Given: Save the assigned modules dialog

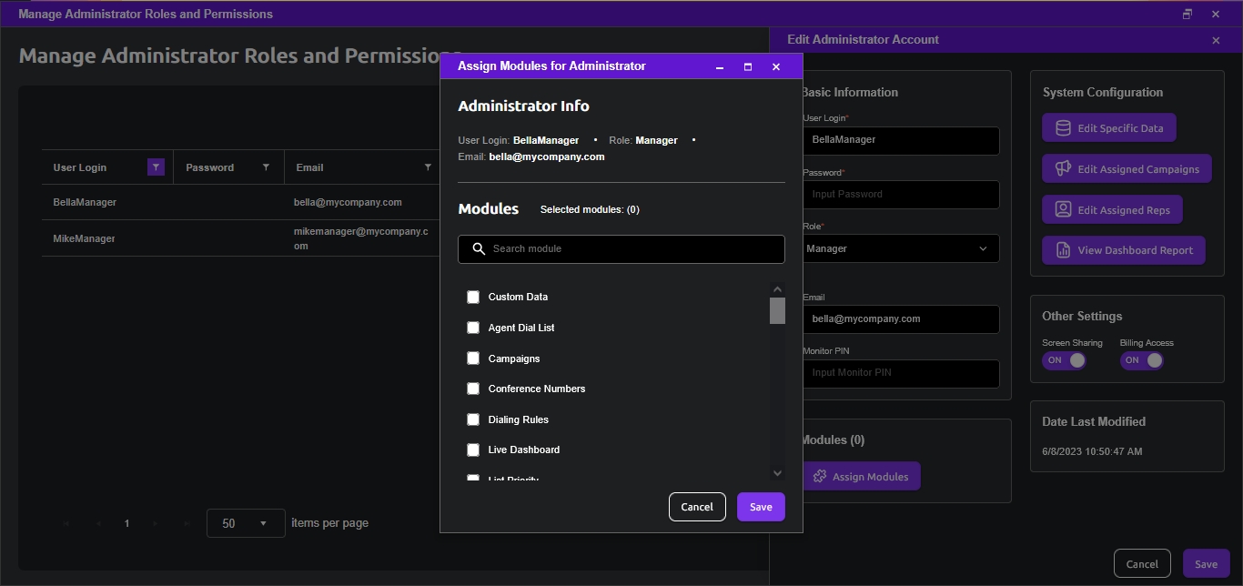Looking at the screenshot, I should pos(761,507).
